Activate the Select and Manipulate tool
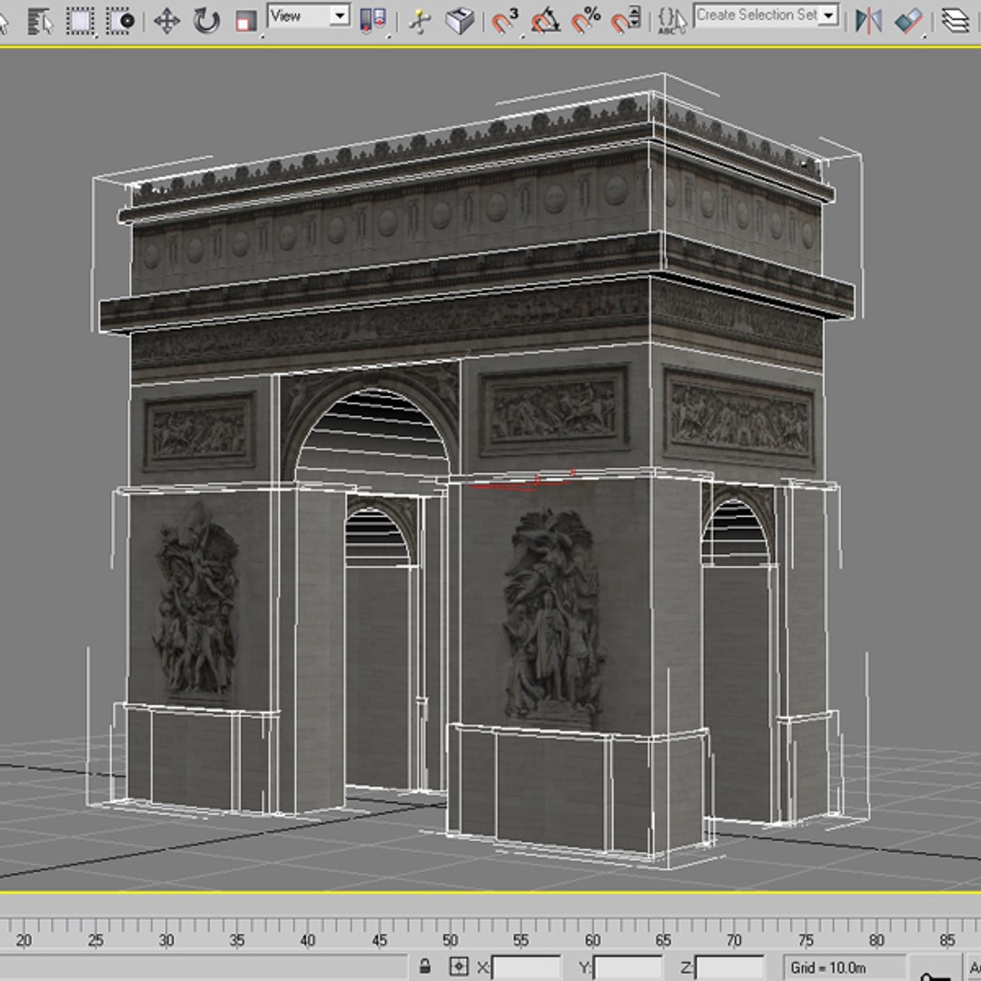This screenshot has width=981, height=981. pyautogui.click(x=419, y=21)
